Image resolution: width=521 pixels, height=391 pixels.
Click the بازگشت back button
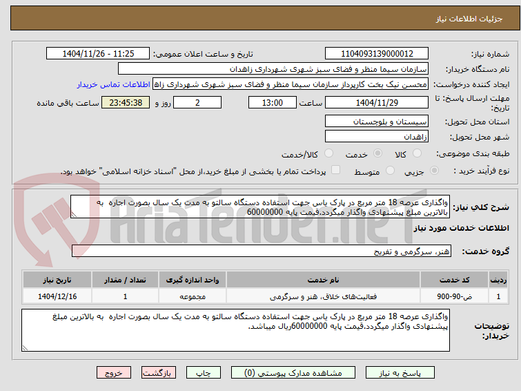[x=159, y=373]
